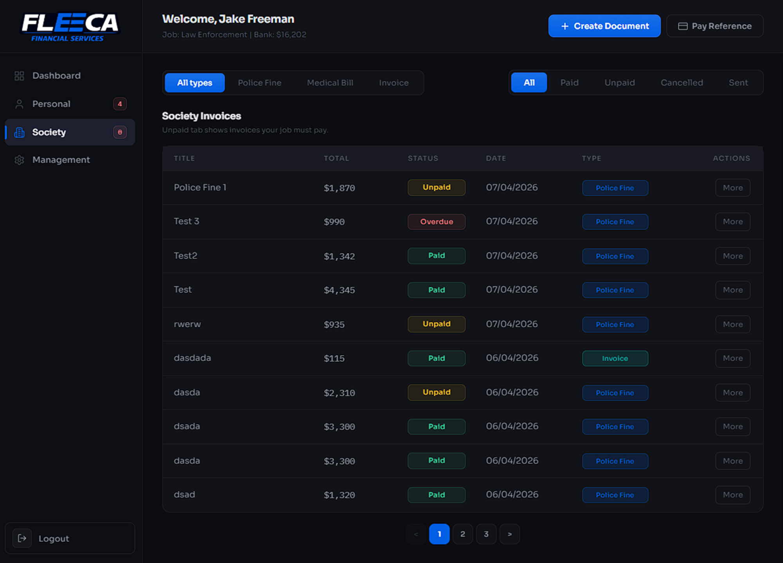
Task: Select current page 1 button
Action: tap(439, 534)
